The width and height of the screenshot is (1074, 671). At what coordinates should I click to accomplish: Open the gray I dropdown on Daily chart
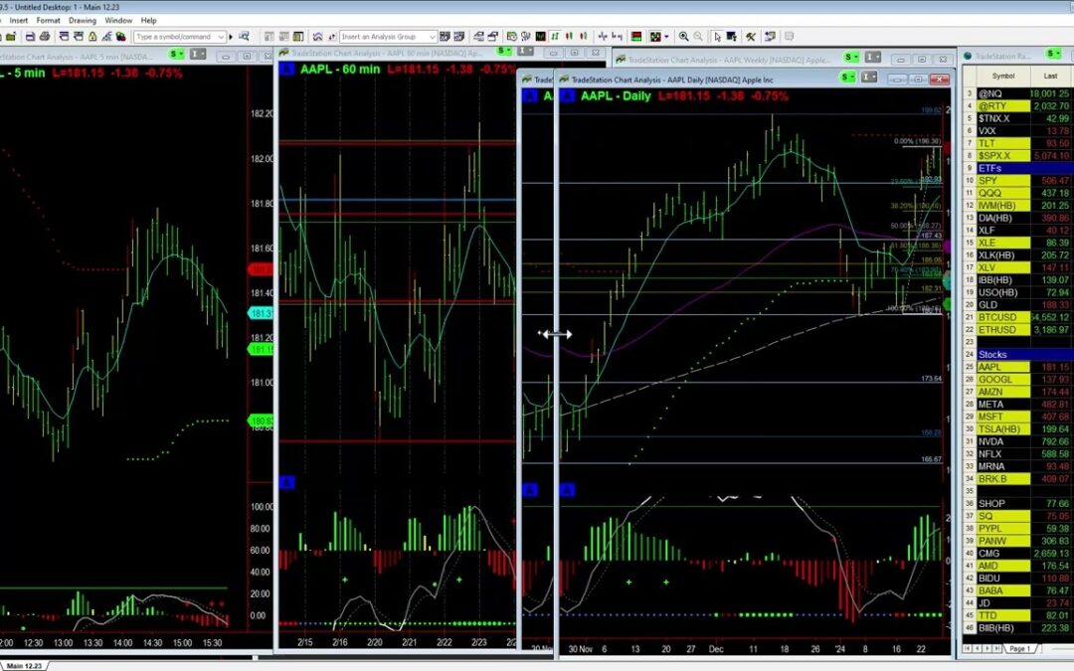[x=869, y=78]
